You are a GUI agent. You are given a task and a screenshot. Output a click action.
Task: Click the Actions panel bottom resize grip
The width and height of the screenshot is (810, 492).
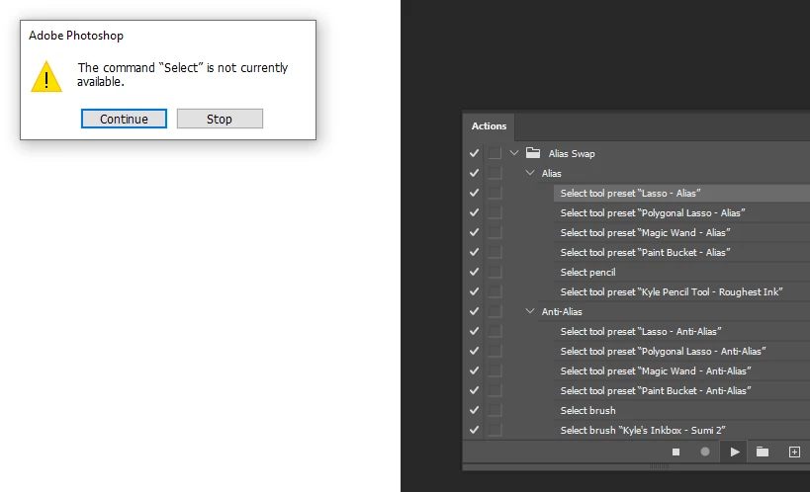pyautogui.click(x=659, y=465)
